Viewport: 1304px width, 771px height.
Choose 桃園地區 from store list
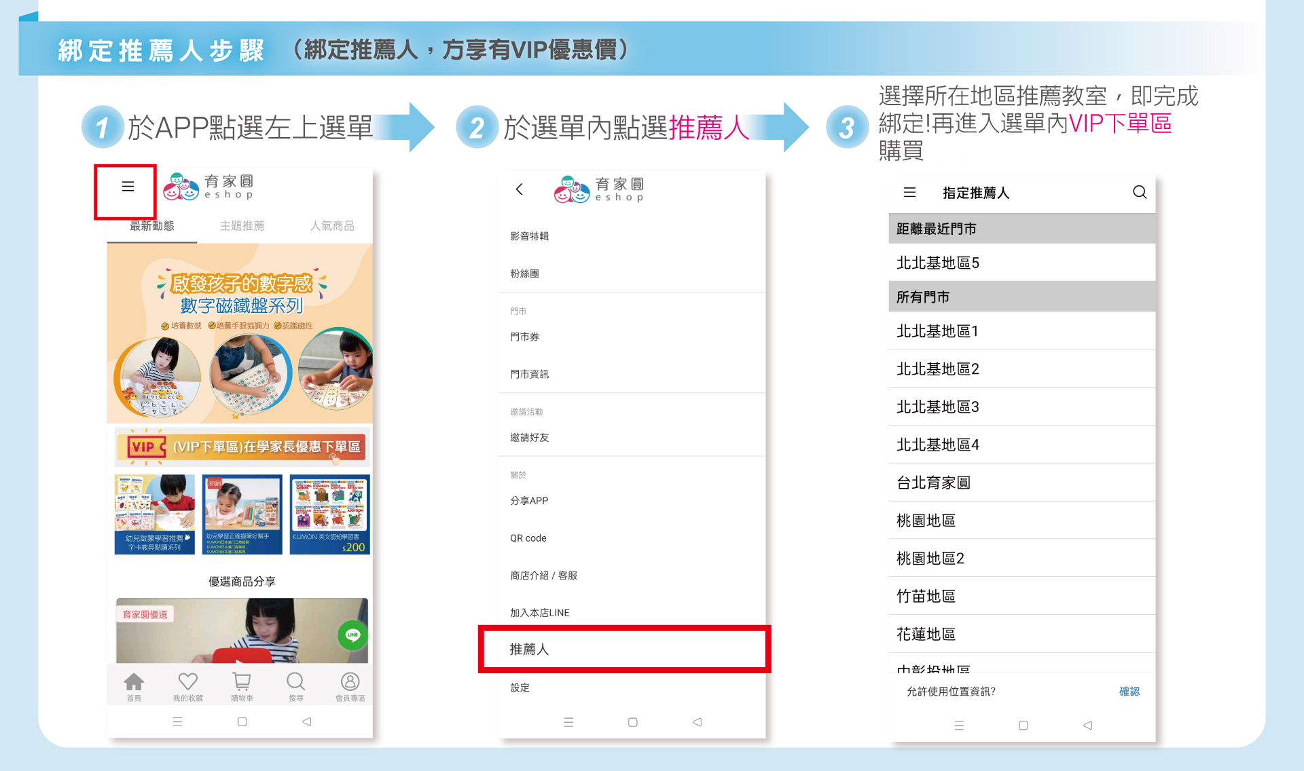click(x=1021, y=521)
